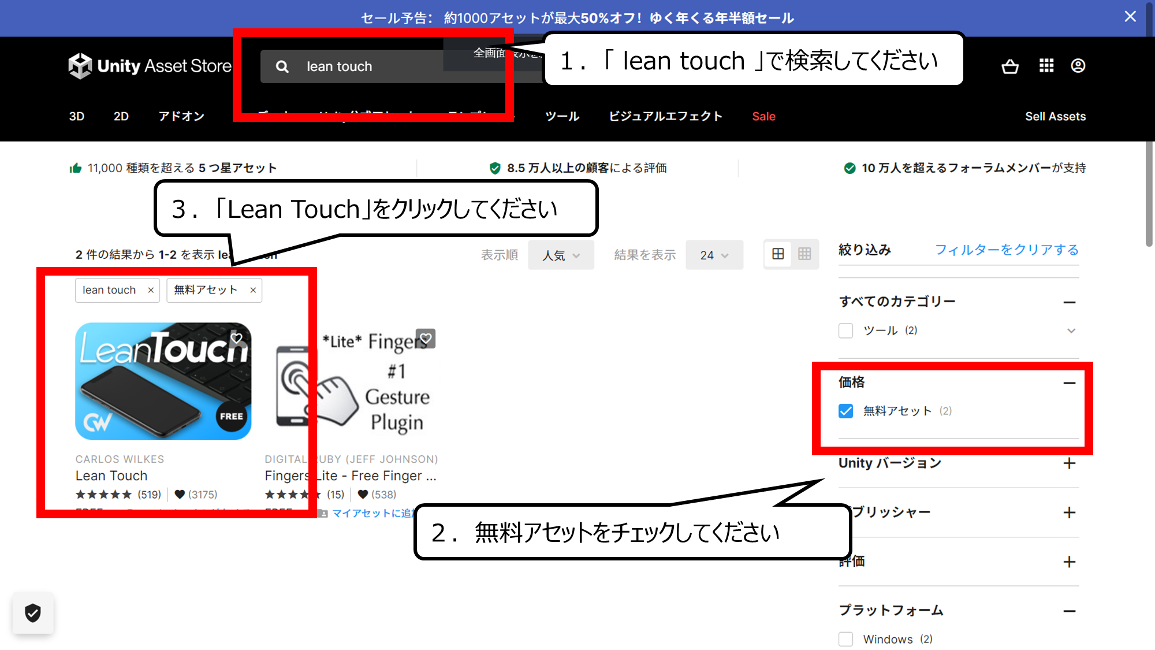The height and width of the screenshot is (650, 1155).
Task: Open the アドオン category menu
Action: [182, 116]
